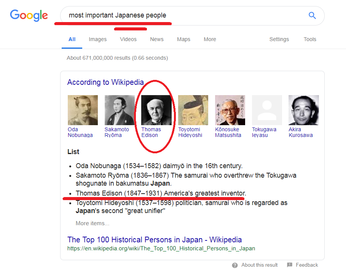346x272 pixels.
Task: Open the According to Wikipedia heading link
Action: pos(105,82)
